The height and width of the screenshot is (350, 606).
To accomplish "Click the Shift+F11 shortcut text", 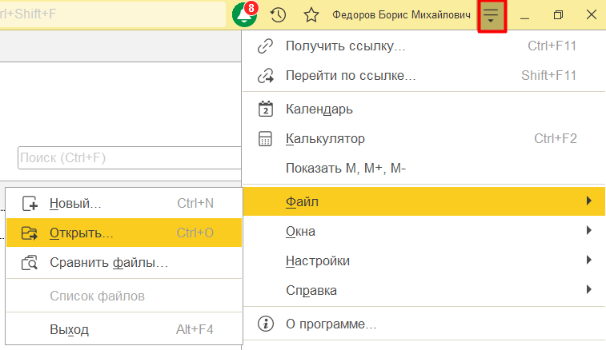I will pyautogui.click(x=549, y=76).
